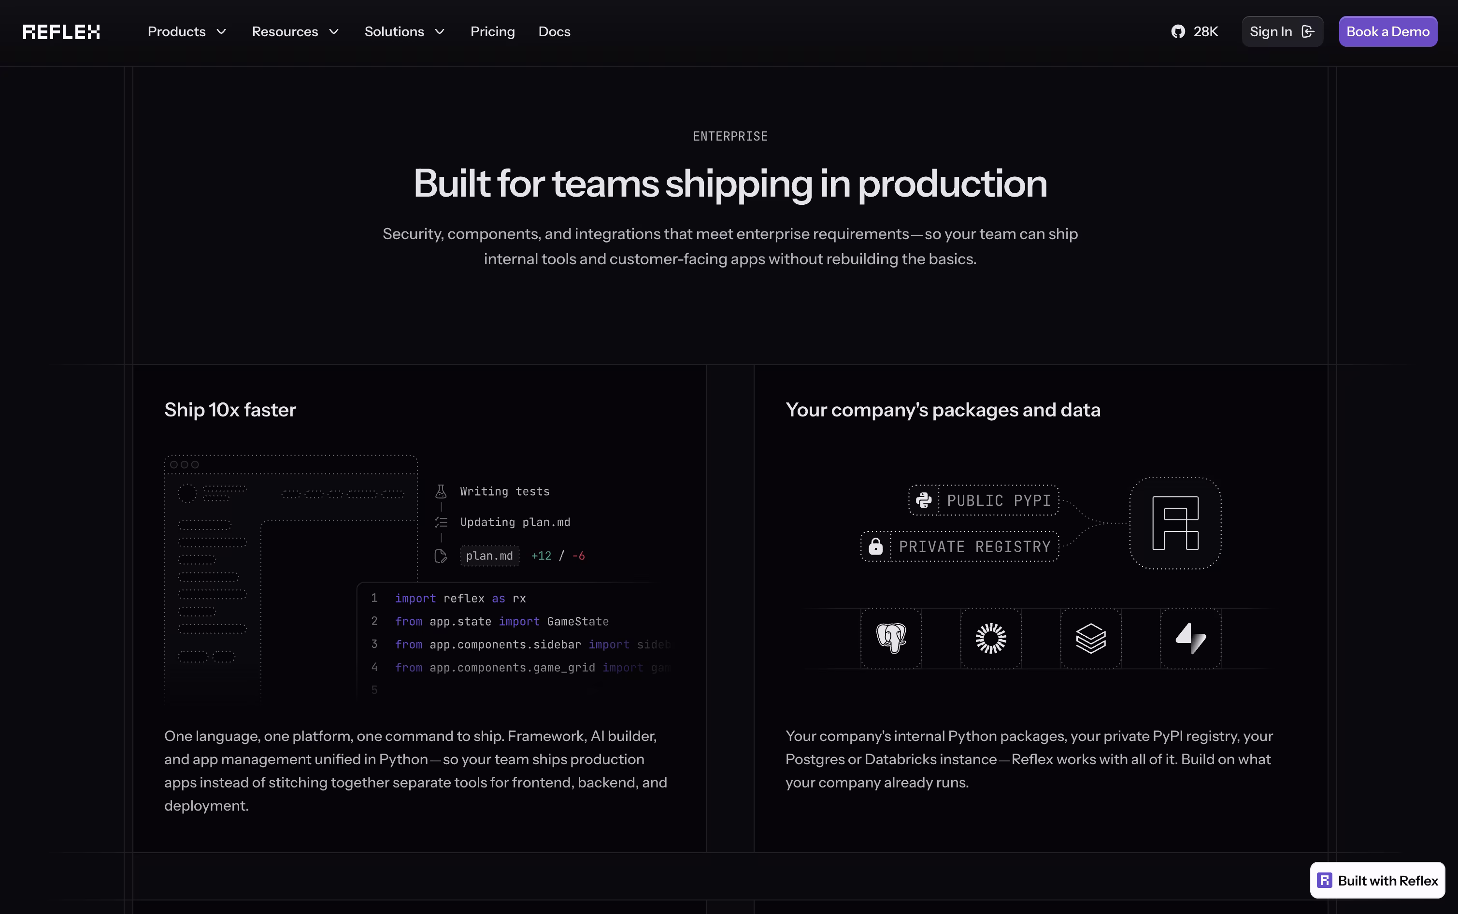This screenshot has width=1458, height=914.
Task: Click the Writing tests step text
Action: pos(505,491)
